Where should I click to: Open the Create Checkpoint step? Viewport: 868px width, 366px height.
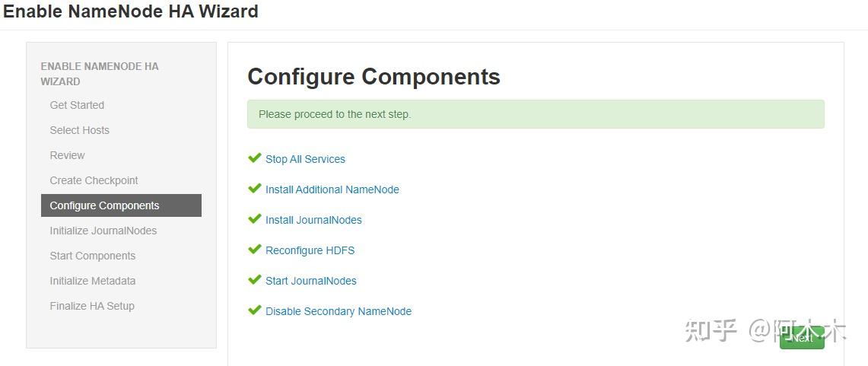click(94, 180)
